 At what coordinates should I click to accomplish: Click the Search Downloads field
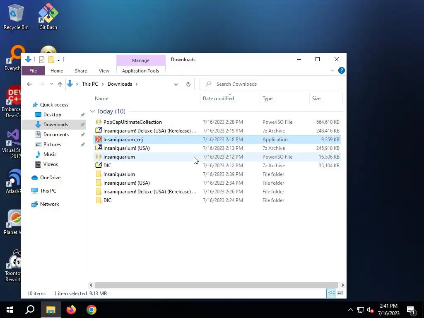coord(270,84)
